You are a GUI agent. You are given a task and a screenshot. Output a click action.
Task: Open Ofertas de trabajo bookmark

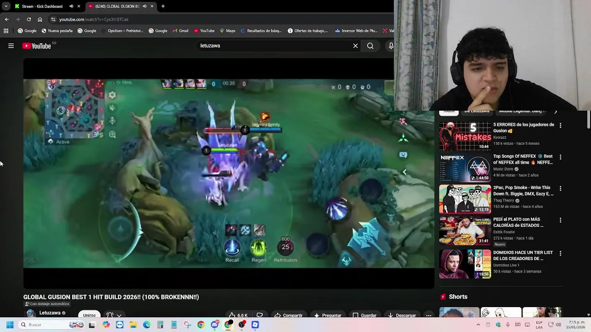(x=308, y=31)
